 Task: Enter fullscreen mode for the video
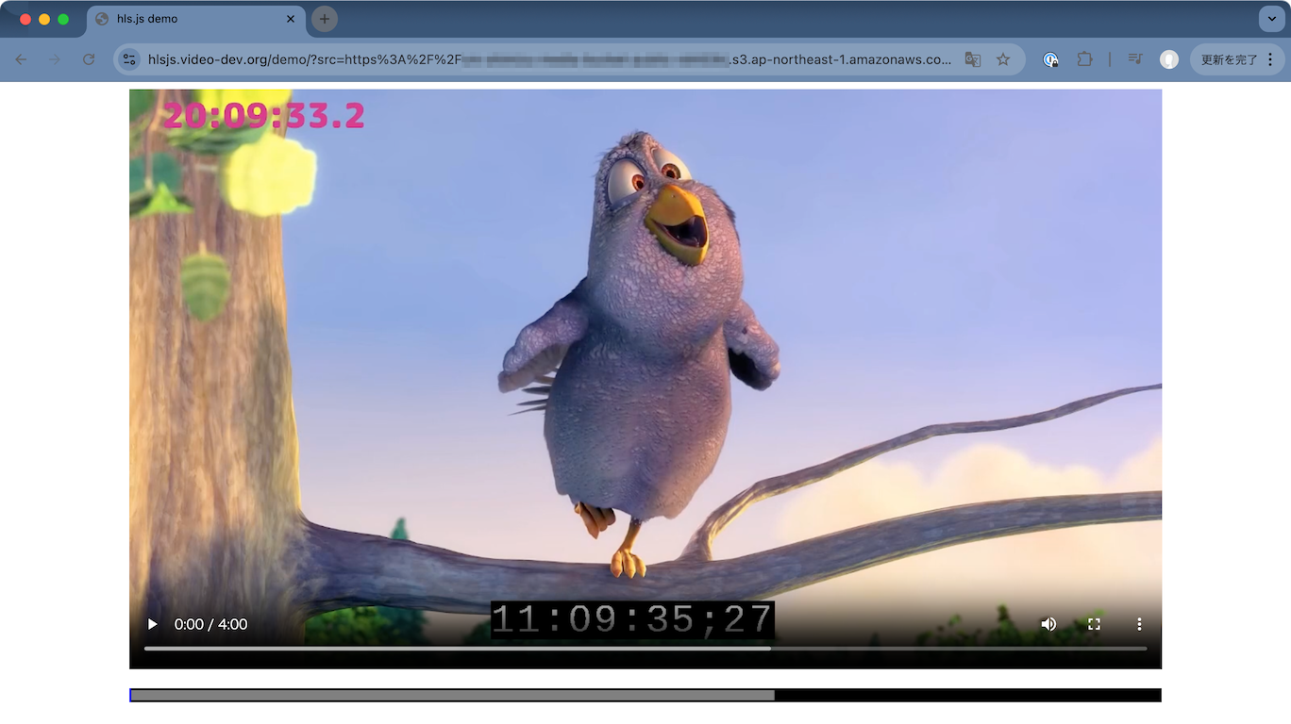1094,624
